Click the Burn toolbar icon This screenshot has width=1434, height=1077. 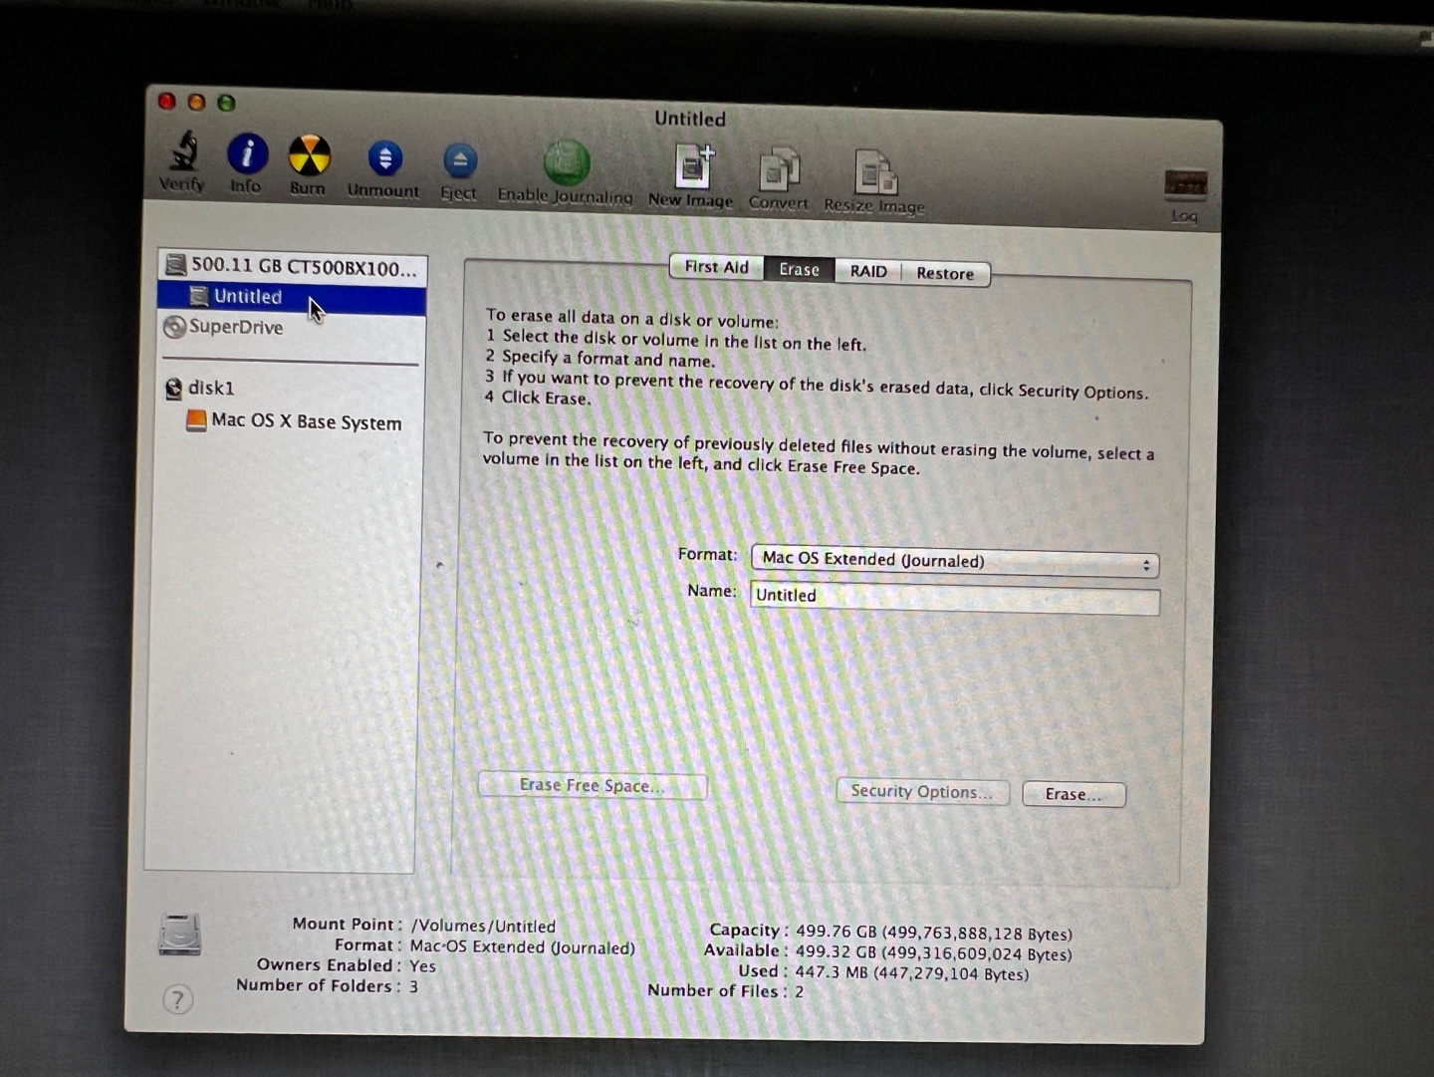tap(309, 156)
